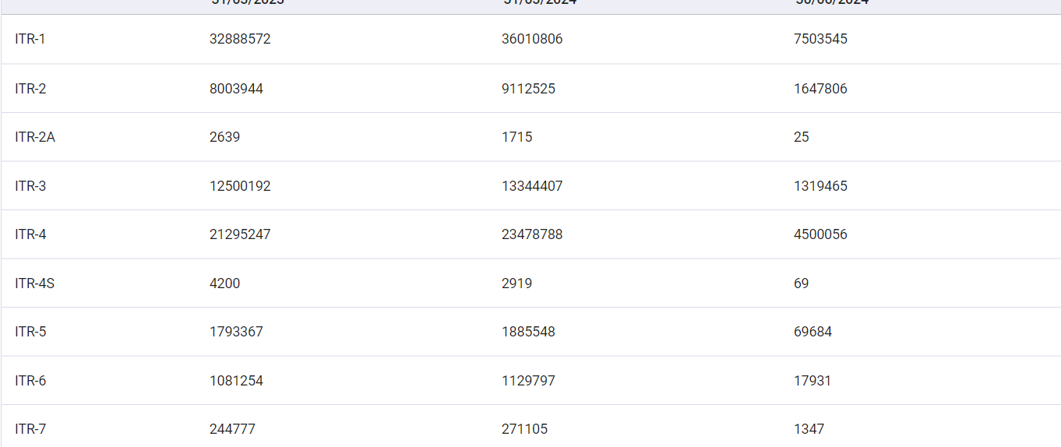
Task: Click the ITR-5 value 1885548
Action: 528,332
